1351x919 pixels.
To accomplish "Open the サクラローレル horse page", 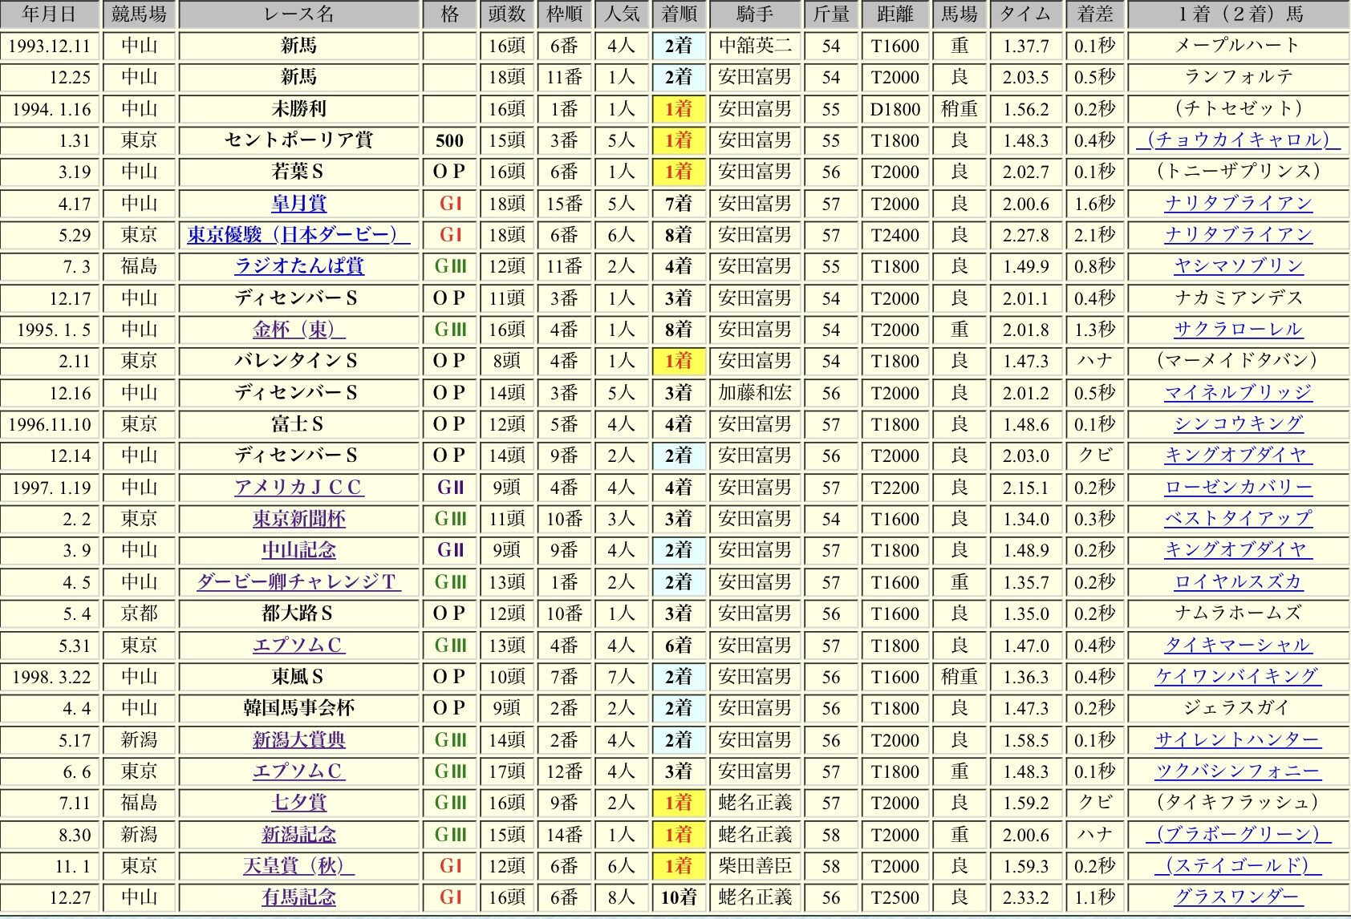I will [x=1237, y=330].
